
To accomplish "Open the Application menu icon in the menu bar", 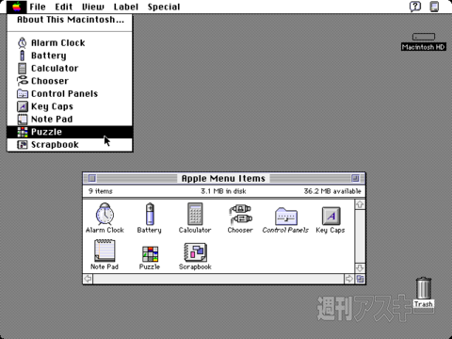I will coord(434,7).
